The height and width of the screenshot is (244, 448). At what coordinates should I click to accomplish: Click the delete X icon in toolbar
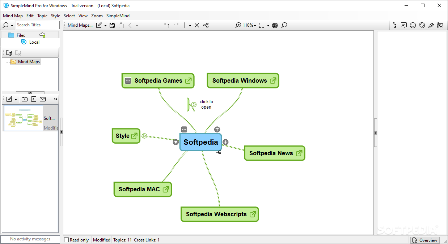click(197, 25)
